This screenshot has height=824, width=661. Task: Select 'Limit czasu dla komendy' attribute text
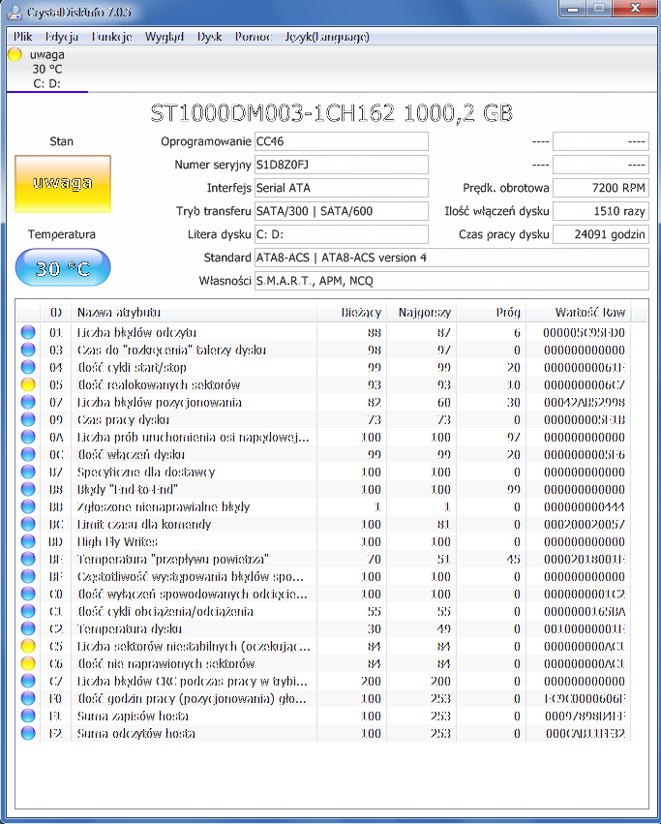[x=144, y=524]
